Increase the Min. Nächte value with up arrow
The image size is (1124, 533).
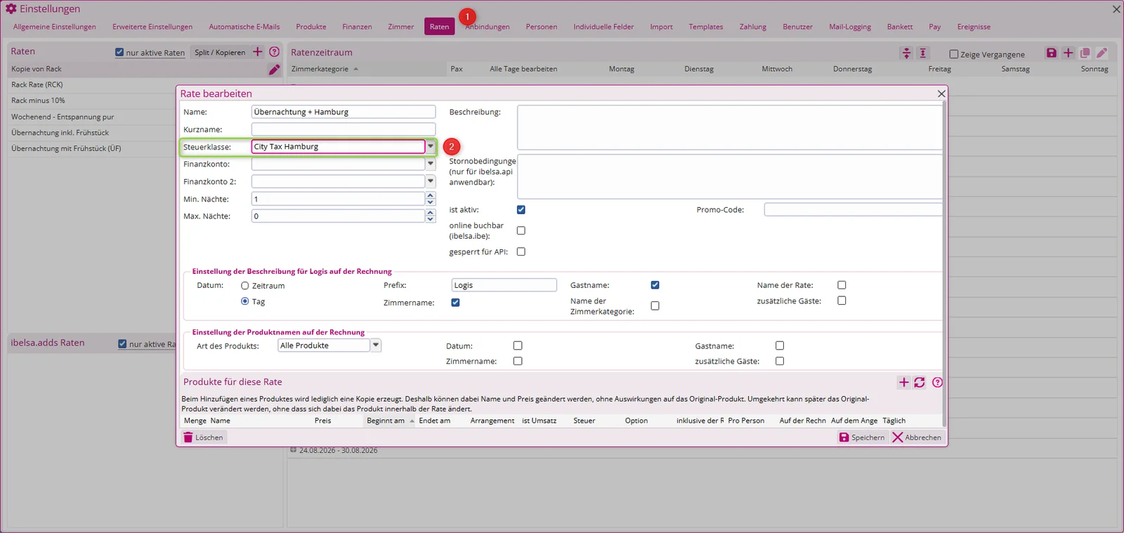pos(431,196)
